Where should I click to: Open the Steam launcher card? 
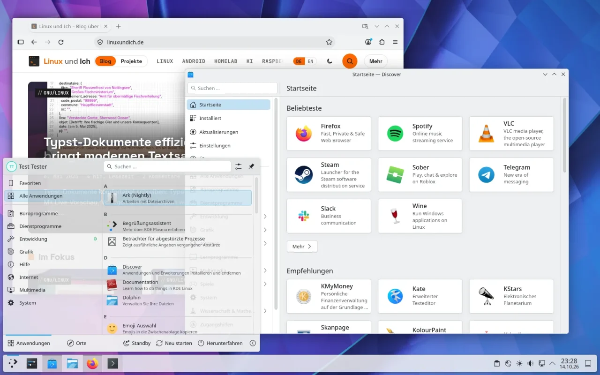pyautogui.click(x=329, y=175)
